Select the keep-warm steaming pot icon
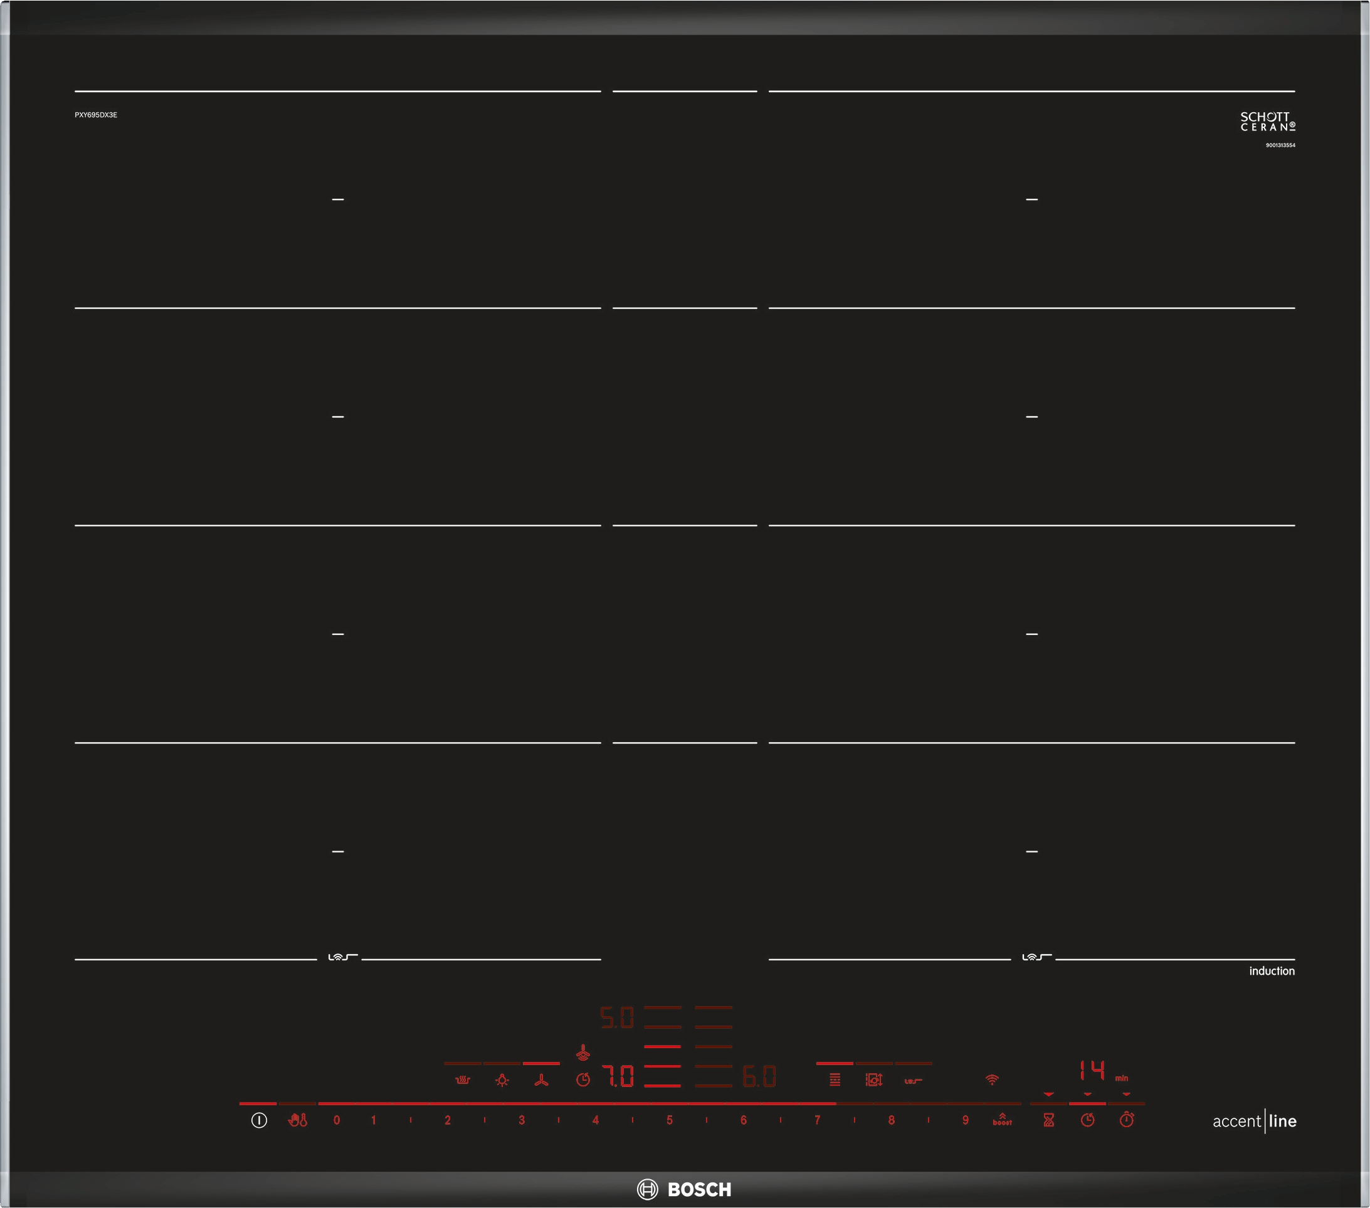 [463, 1080]
